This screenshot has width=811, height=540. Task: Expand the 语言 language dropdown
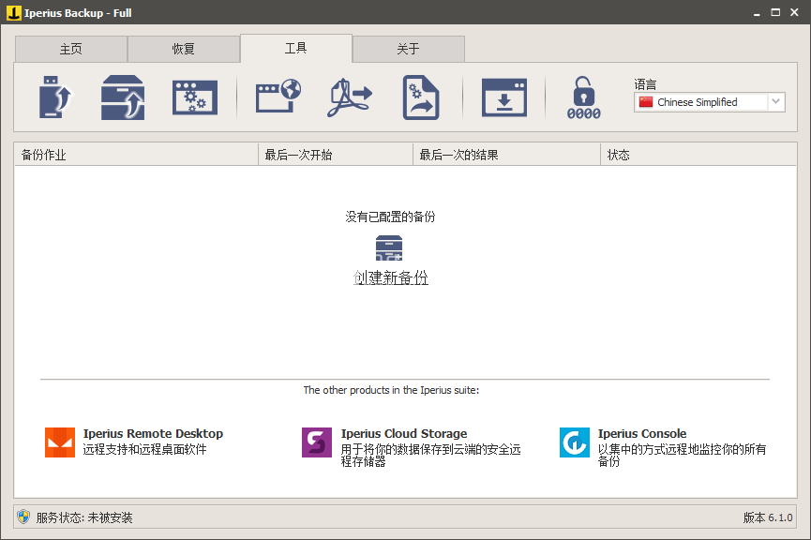click(x=775, y=101)
